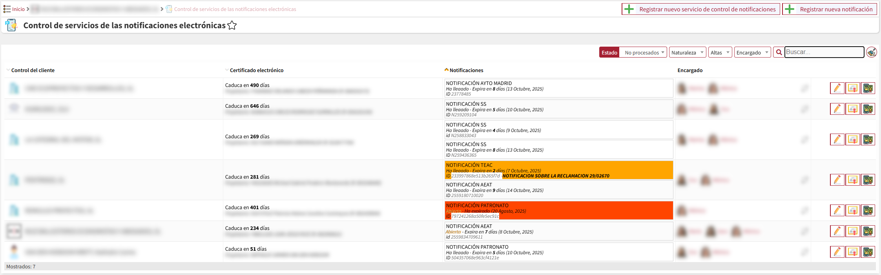Click the magnifying glass search icon

pos(779,52)
